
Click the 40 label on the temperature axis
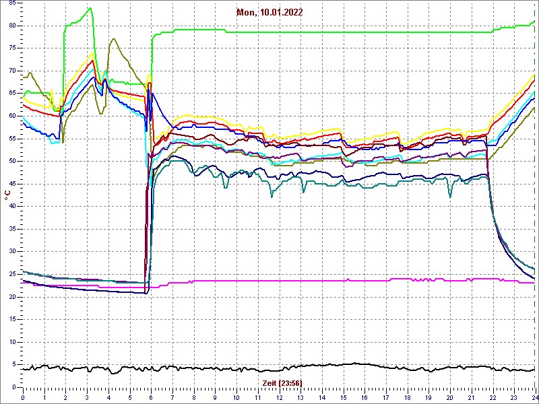pyautogui.click(x=12, y=207)
